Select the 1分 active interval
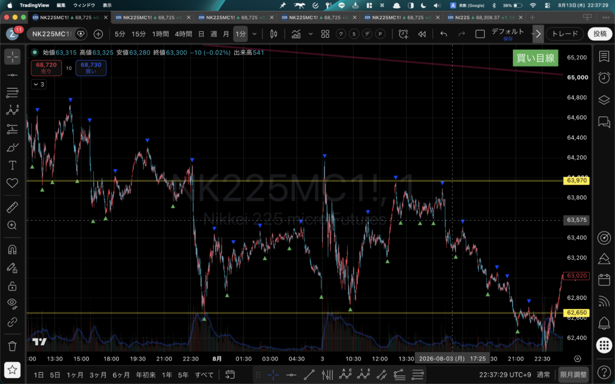This screenshot has height=384, width=615. tap(240, 34)
